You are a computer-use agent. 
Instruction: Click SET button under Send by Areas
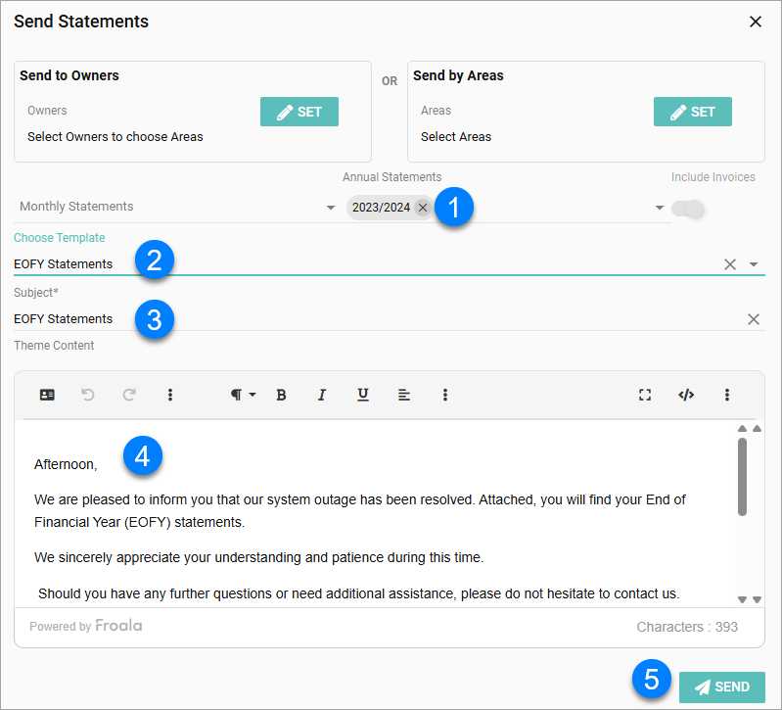pyautogui.click(x=692, y=112)
